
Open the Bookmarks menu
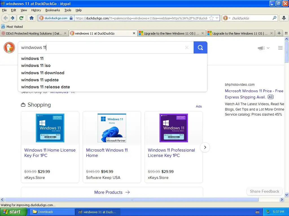click(x=52, y=10)
